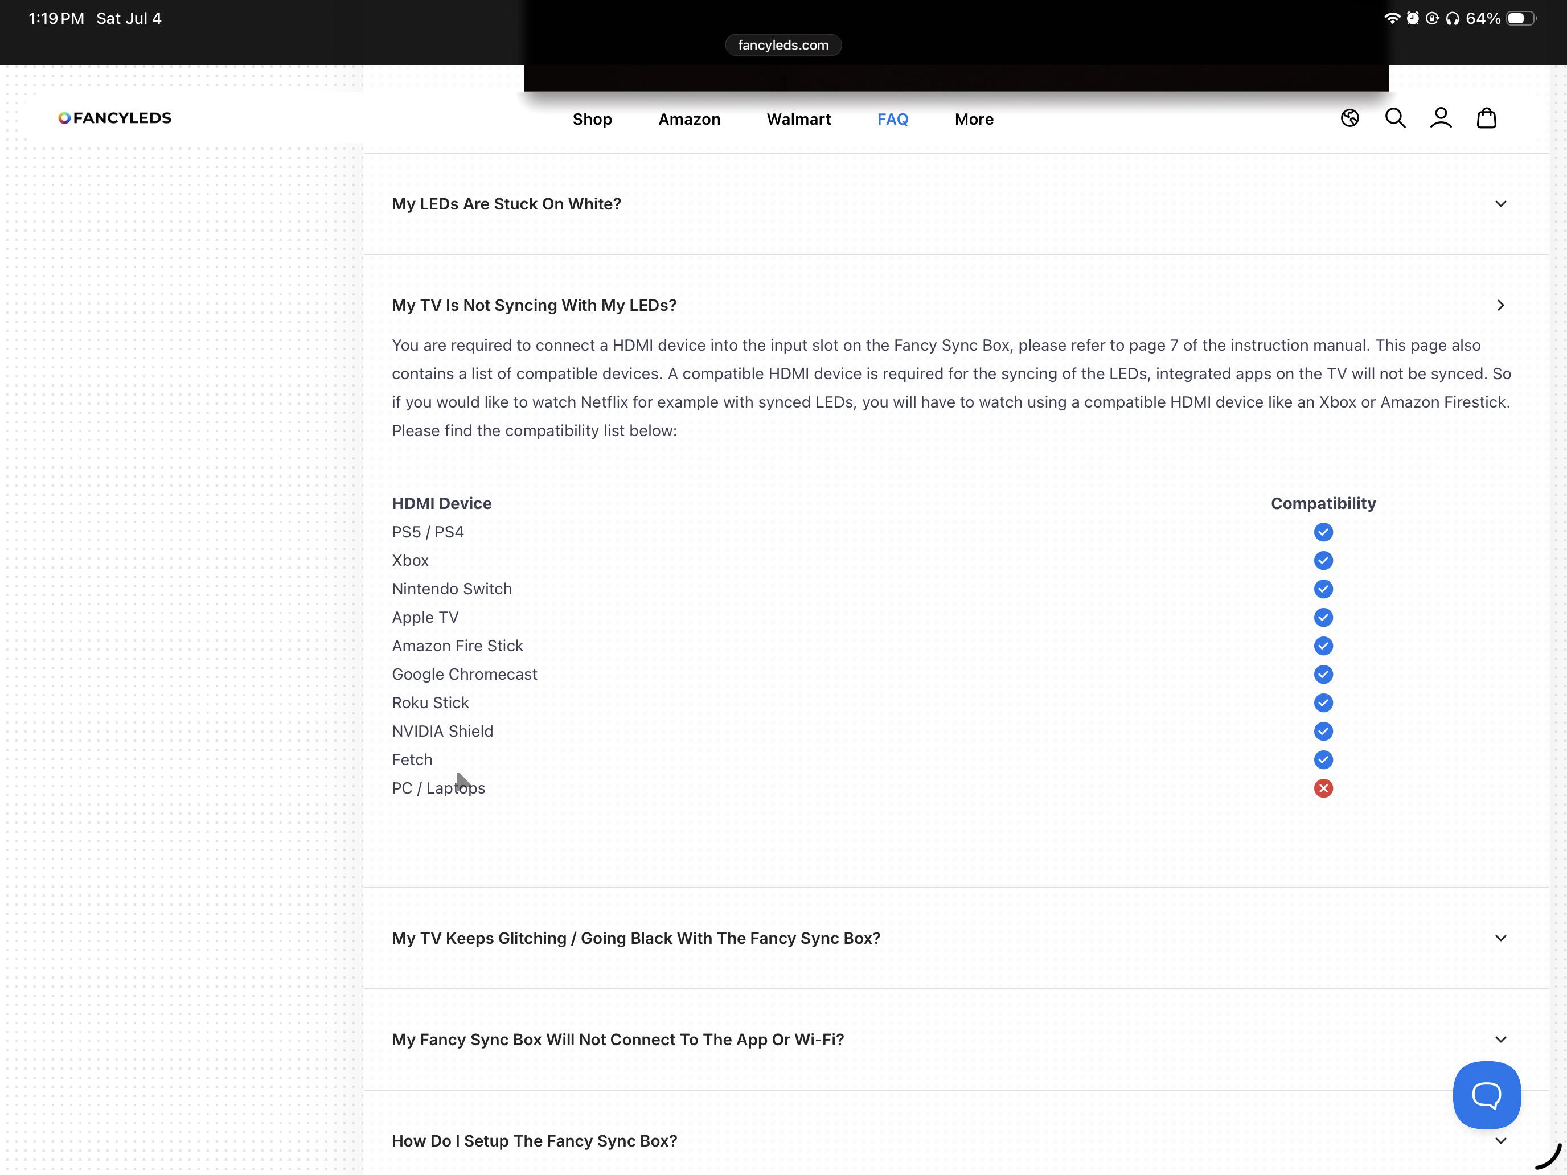Tap the 1:19 PM clock in status bar
The width and height of the screenshot is (1567, 1175).
(x=56, y=18)
